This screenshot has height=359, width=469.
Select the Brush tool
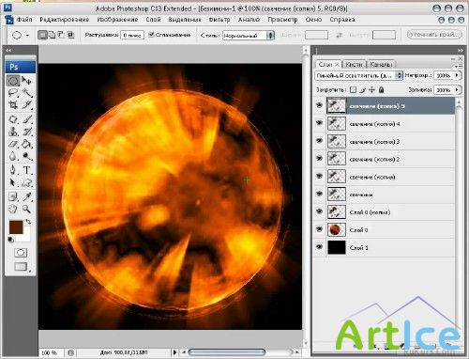click(27, 119)
